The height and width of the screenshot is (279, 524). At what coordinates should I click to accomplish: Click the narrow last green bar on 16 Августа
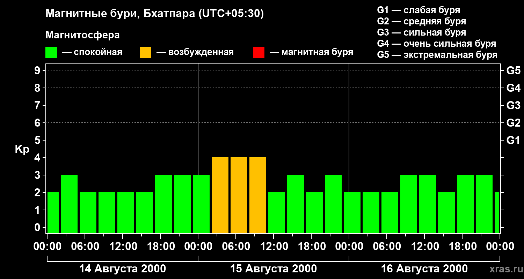497,213
